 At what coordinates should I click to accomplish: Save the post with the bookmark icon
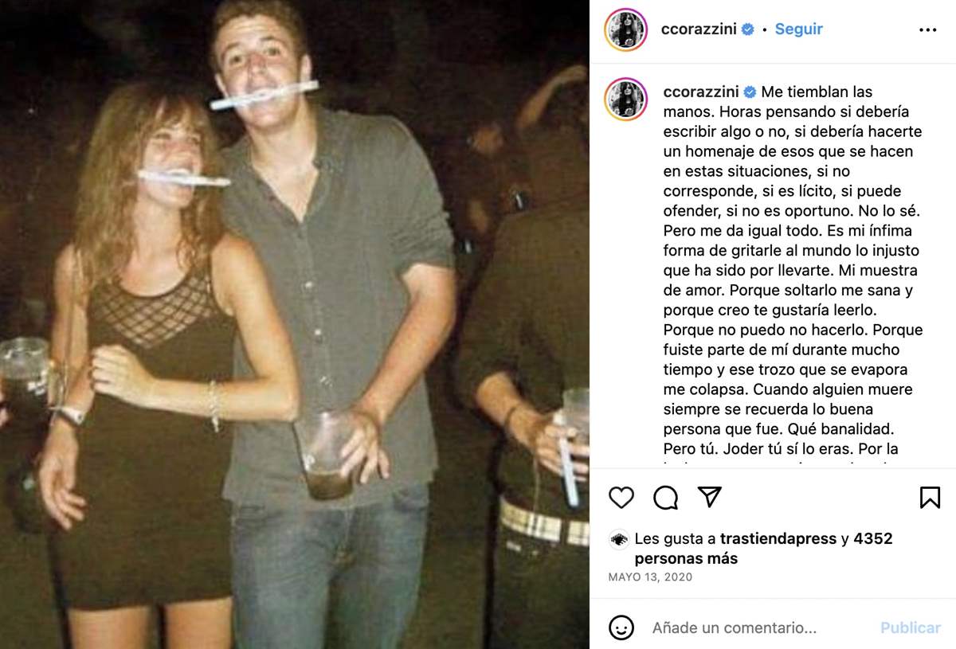tap(930, 498)
